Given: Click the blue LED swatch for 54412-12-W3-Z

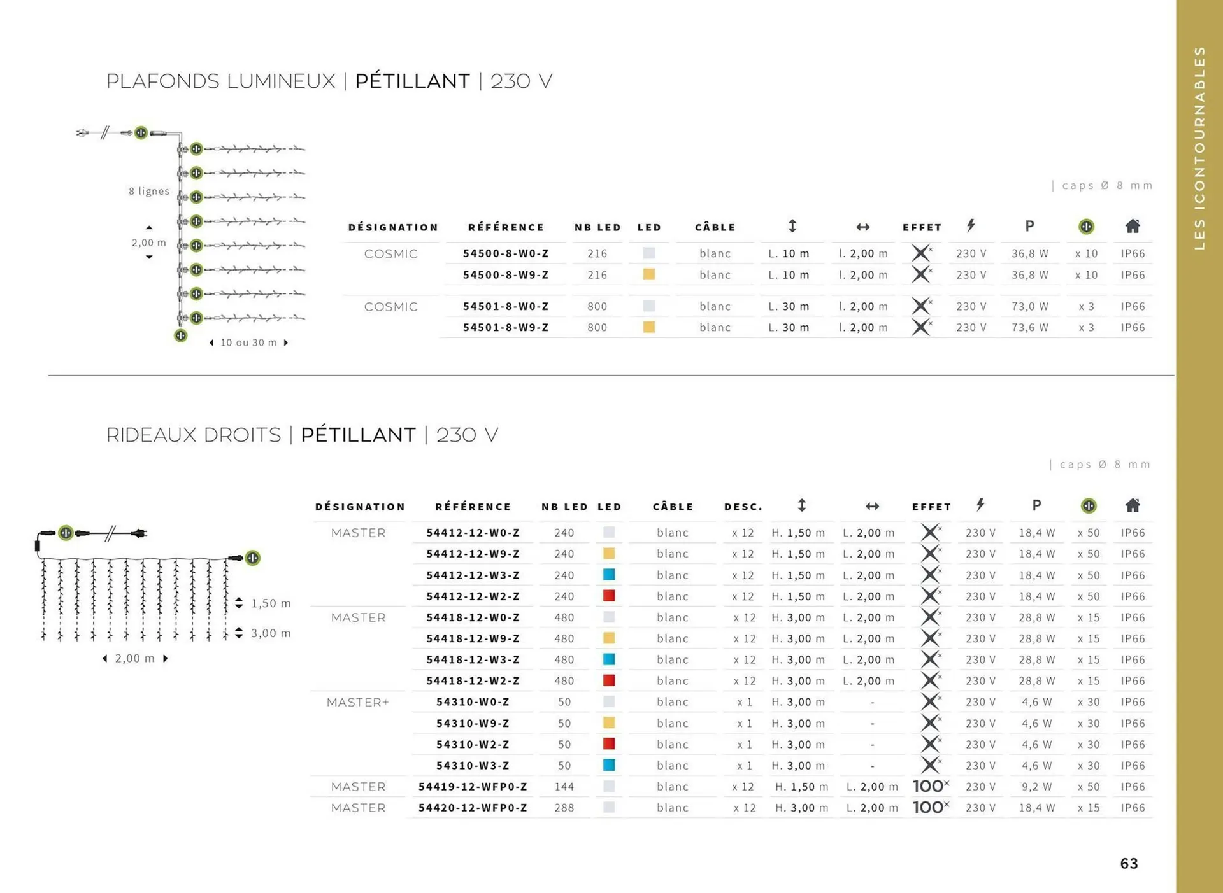Looking at the screenshot, I should 609,575.
